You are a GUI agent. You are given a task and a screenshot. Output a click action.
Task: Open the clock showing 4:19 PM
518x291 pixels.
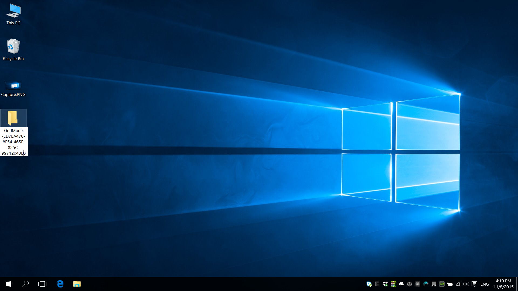pos(503,284)
